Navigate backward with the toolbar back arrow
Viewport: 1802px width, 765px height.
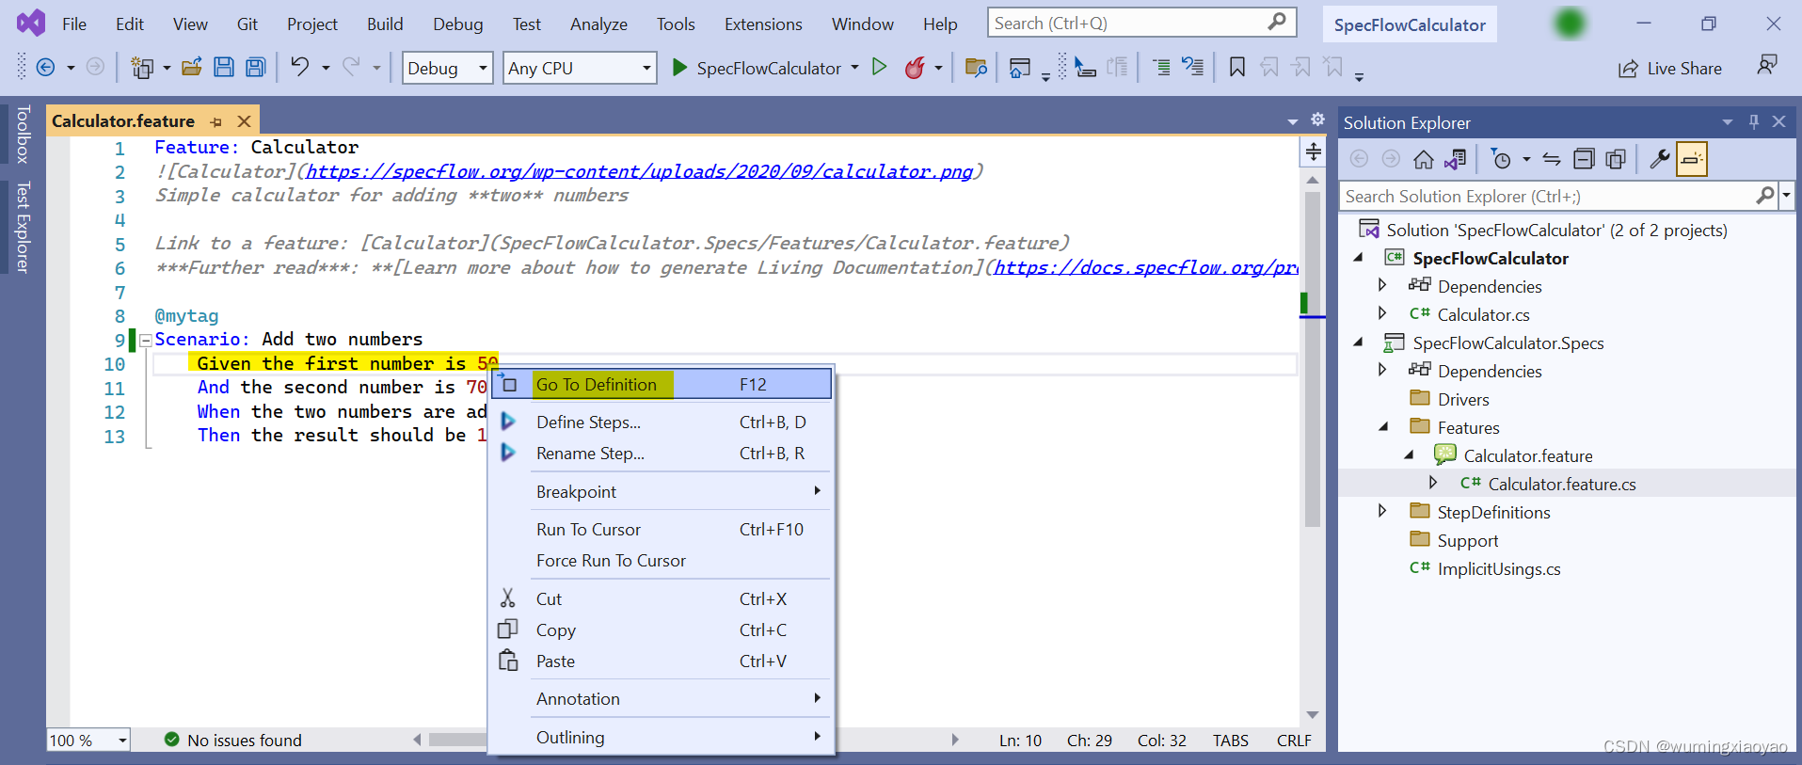pos(45,67)
